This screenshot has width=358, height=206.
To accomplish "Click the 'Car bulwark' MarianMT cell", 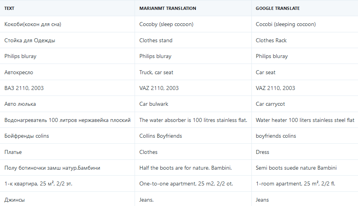I will (154, 104).
